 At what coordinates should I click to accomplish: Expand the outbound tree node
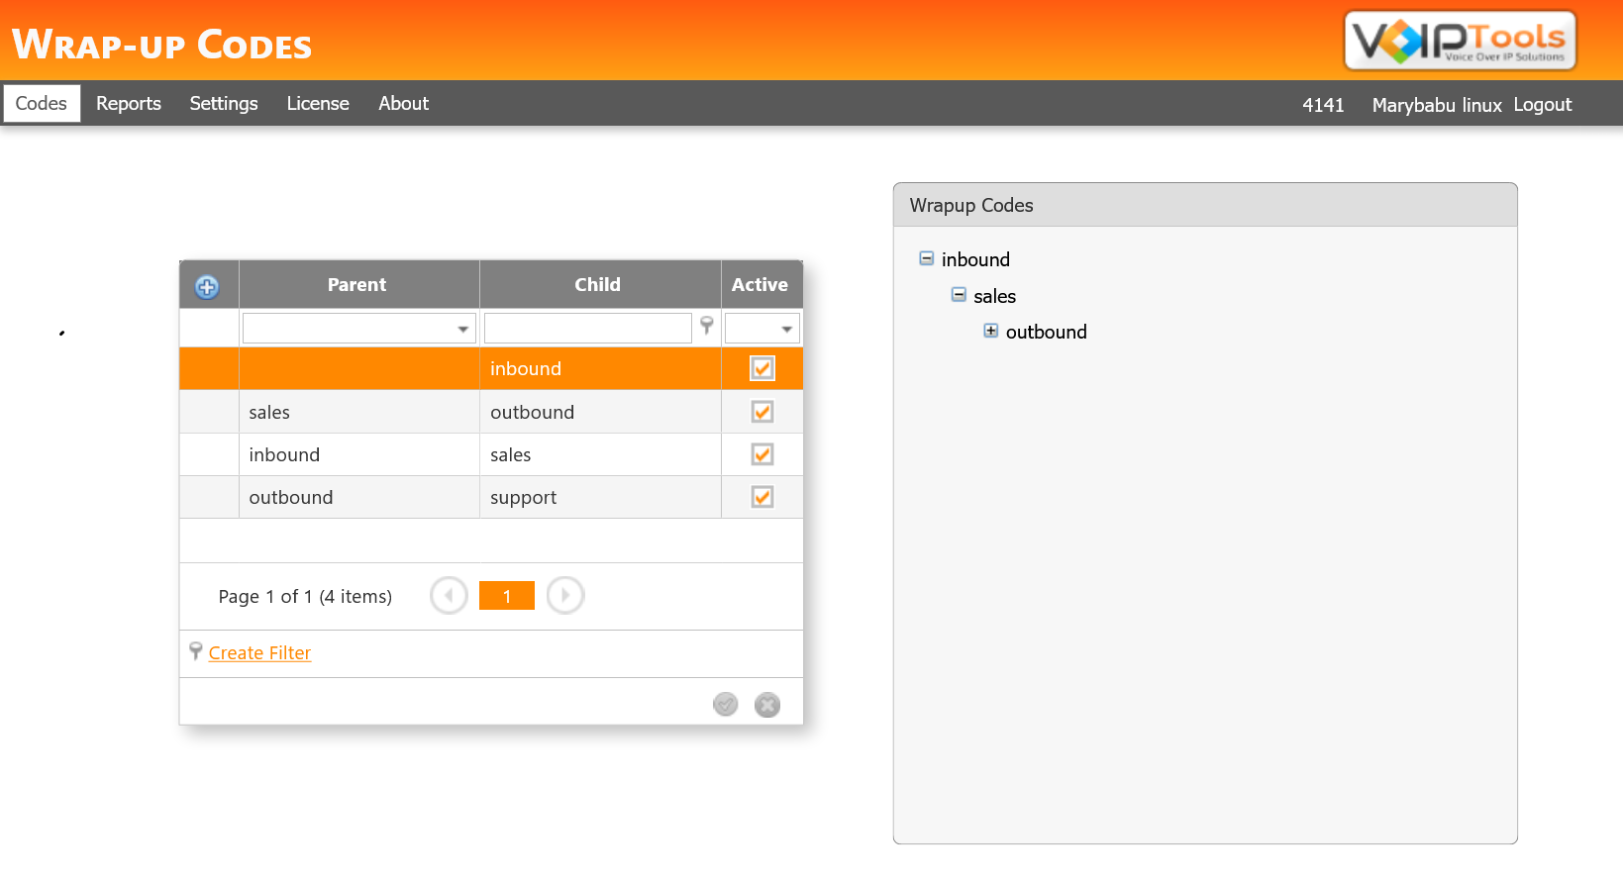990,331
